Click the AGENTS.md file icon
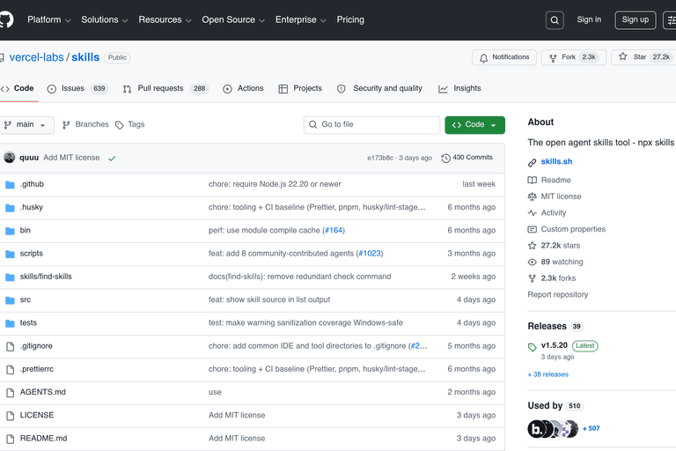 click(10, 393)
